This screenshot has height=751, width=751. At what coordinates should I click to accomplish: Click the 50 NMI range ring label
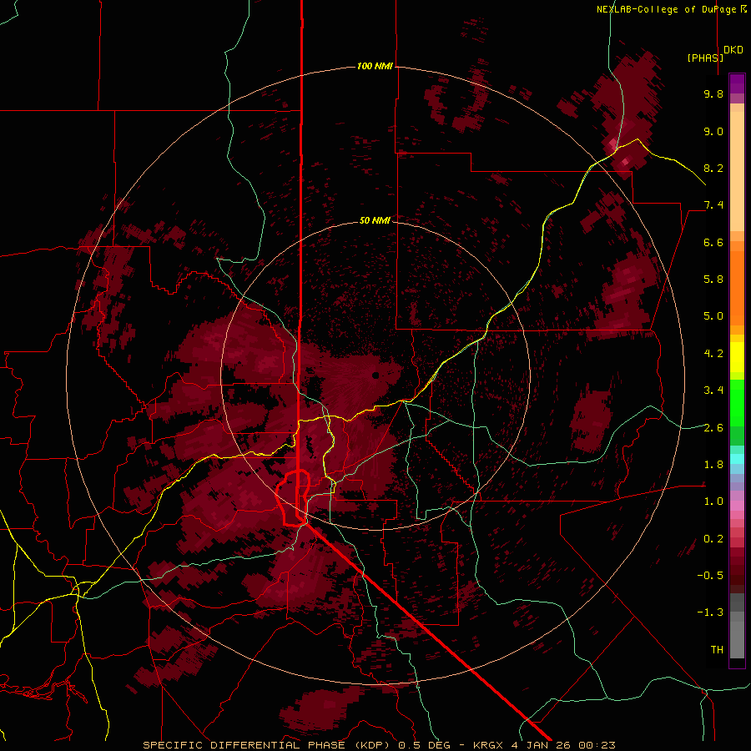375,220
